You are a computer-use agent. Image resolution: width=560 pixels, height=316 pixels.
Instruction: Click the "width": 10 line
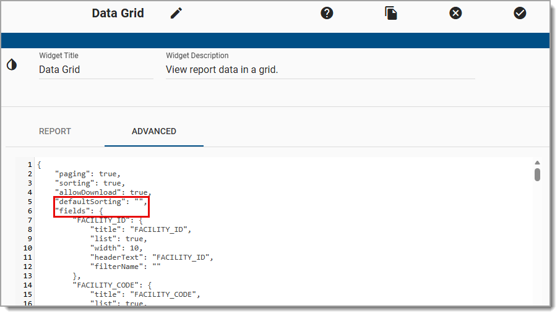coord(116,248)
